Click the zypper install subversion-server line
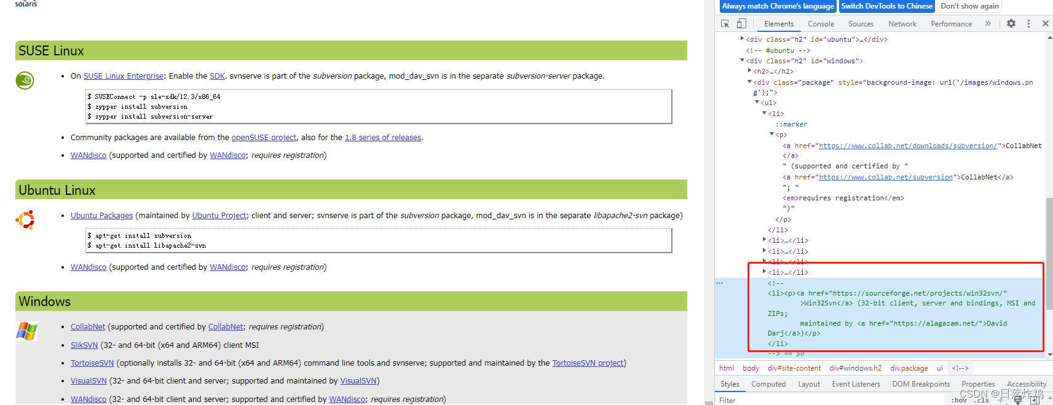Screen dimensions: 1053x405 click(x=150, y=116)
